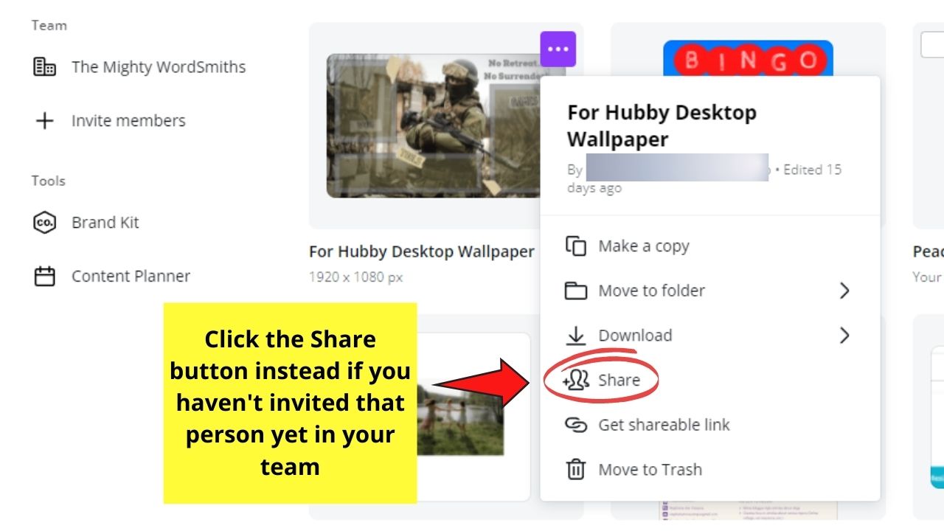Click the Invite members link

tap(128, 121)
